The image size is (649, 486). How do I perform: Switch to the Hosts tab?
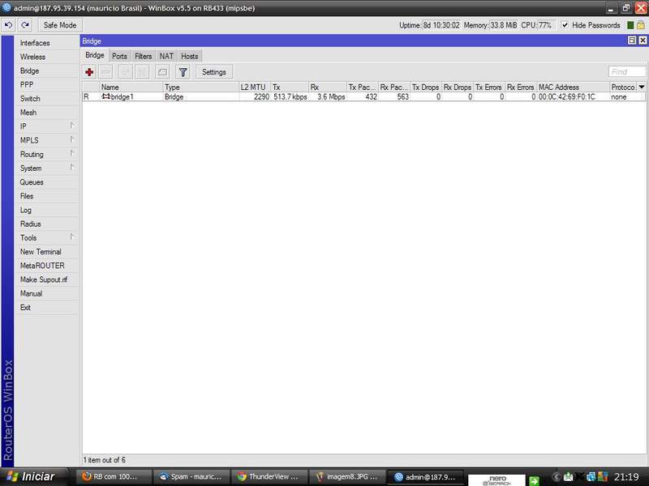190,56
